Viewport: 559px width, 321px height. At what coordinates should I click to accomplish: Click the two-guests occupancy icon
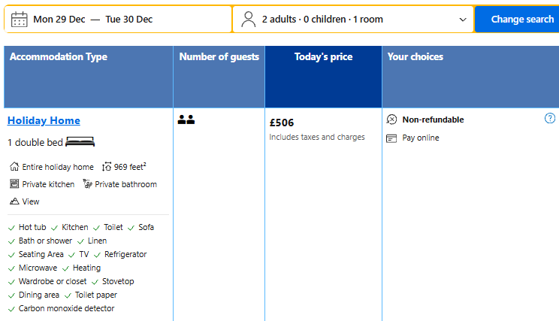click(186, 120)
